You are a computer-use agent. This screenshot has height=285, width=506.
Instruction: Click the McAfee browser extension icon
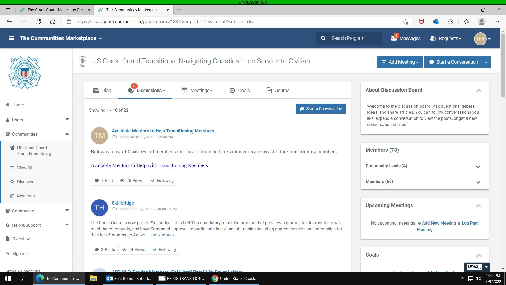click(x=421, y=22)
